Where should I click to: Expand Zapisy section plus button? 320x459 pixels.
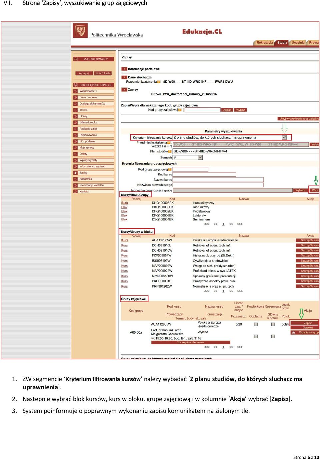[x=124, y=90]
